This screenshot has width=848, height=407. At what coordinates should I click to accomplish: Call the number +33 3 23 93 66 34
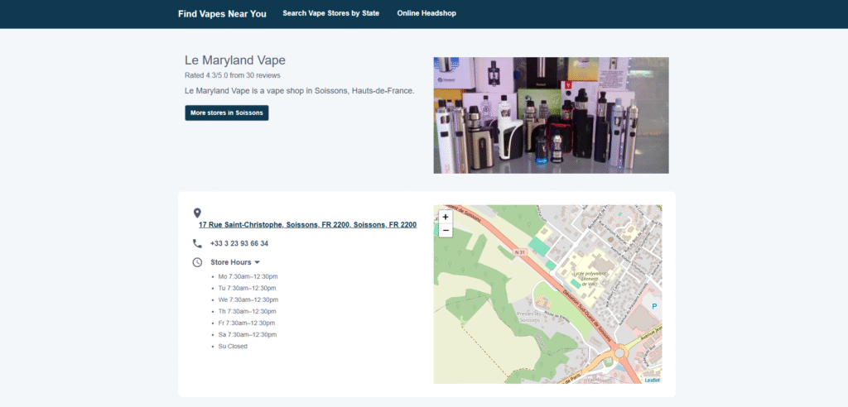tap(239, 244)
